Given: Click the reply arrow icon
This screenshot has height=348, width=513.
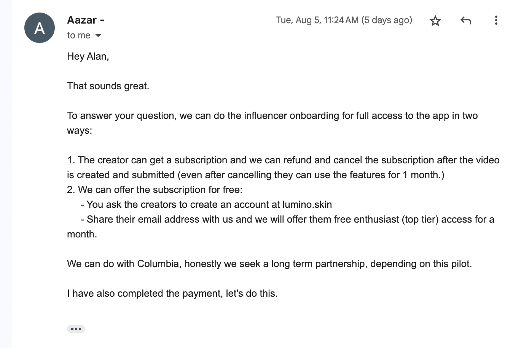Looking at the screenshot, I should (466, 21).
